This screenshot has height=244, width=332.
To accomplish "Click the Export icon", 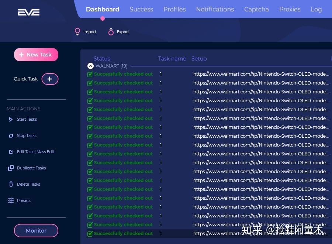I will click(x=111, y=32).
